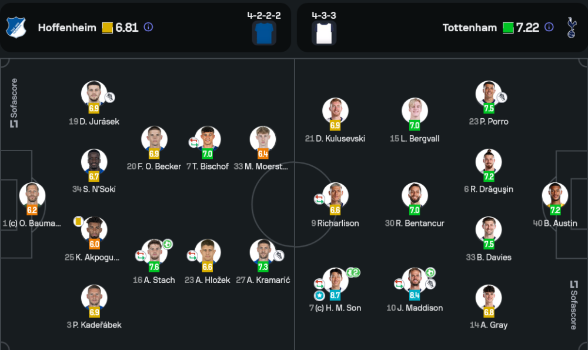Click the yellow card icon on Akpoguma
Image resolution: width=588 pixels, height=350 pixels.
click(x=78, y=221)
